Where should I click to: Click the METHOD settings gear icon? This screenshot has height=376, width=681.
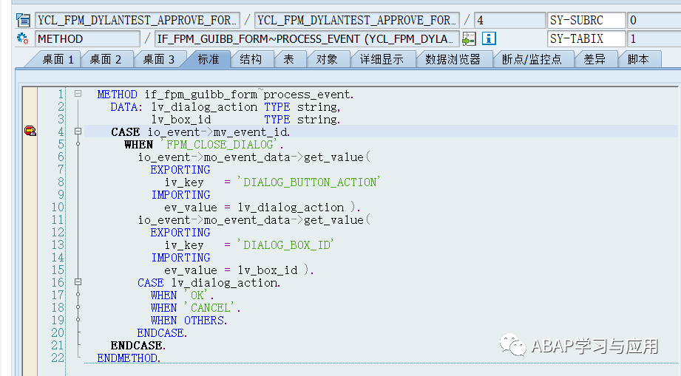coord(23,38)
